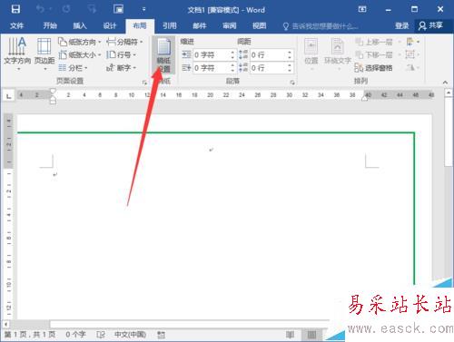Switch to the 邮件 tab
The image size is (454, 342).
pos(200,25)
